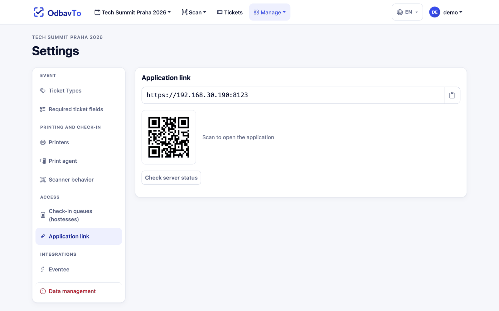Click the Scan to open the application text
The width and height of the screenshot is (499, 311).
238,137
